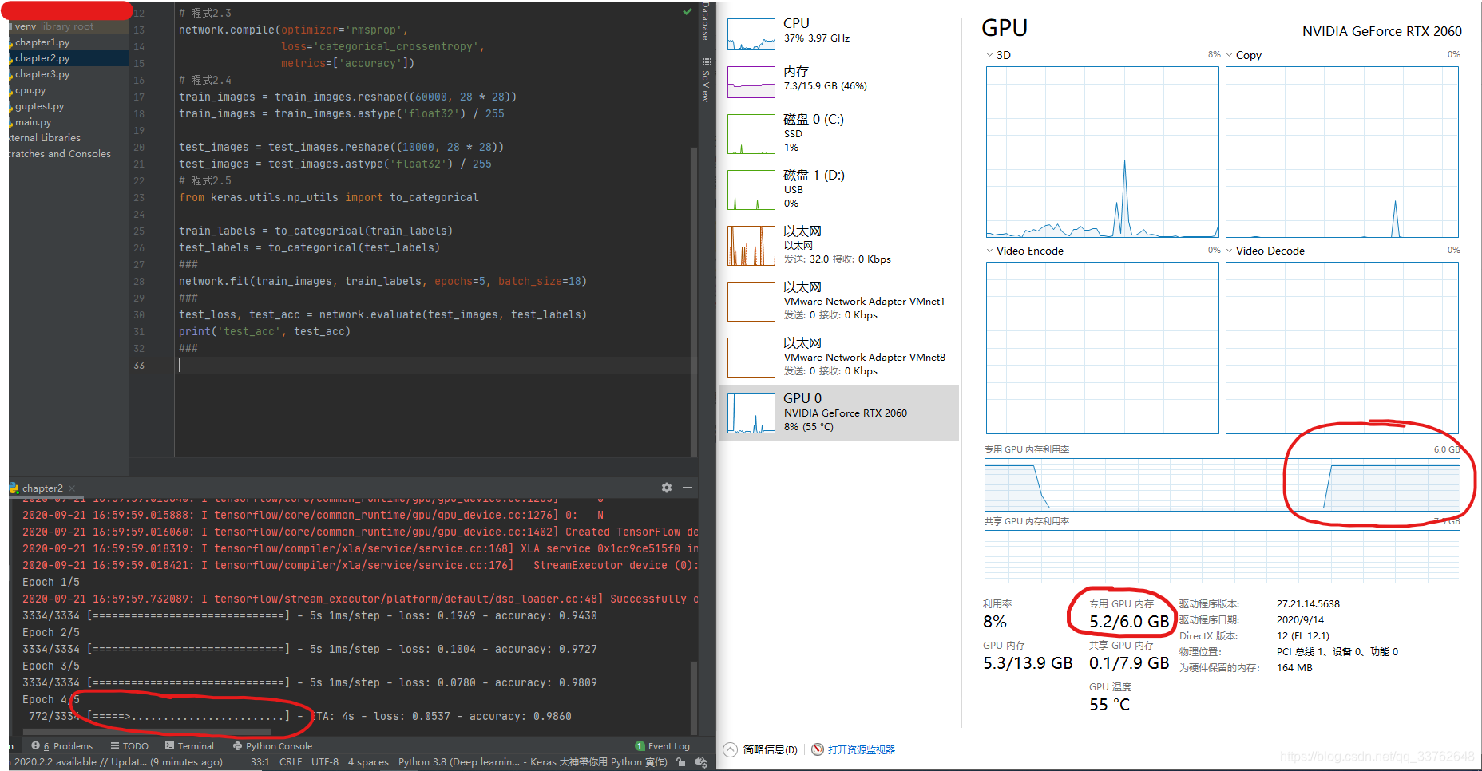Click the 2020.2.2 update available notification
The image size is (1482, 771).
pyautogui.click(x=117, y=762)
